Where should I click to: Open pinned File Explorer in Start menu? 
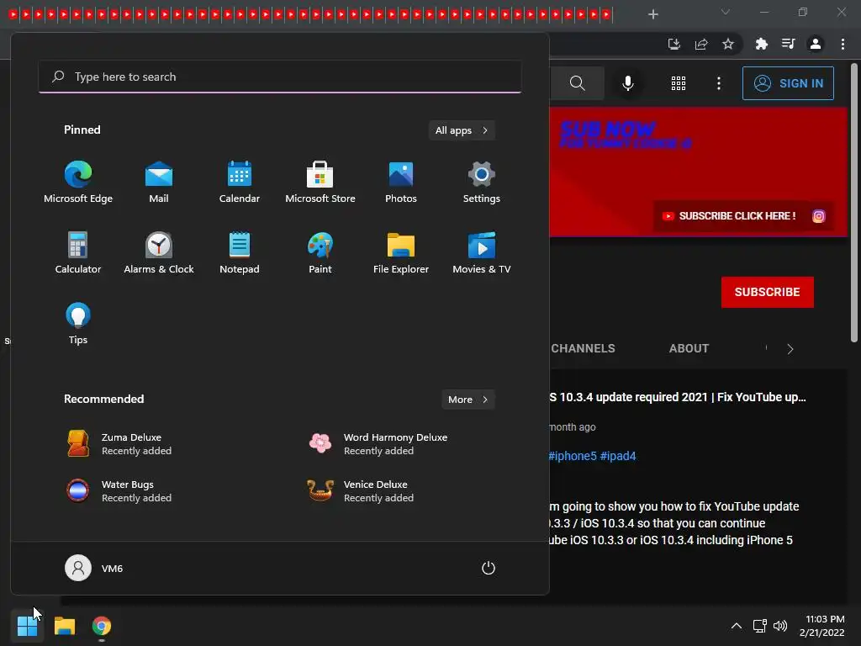click(401, 252)
